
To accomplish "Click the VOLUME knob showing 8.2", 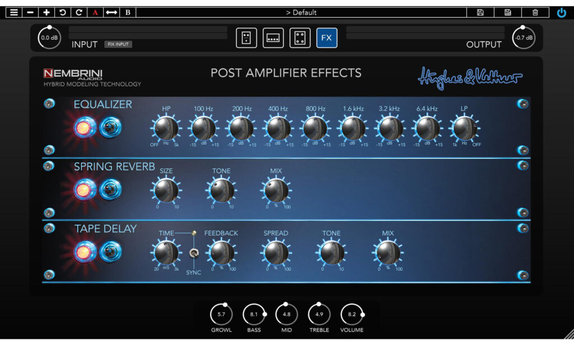I will pos(352,314).
